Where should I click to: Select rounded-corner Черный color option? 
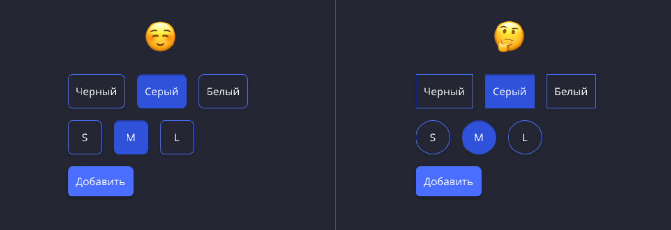point(96,92)
